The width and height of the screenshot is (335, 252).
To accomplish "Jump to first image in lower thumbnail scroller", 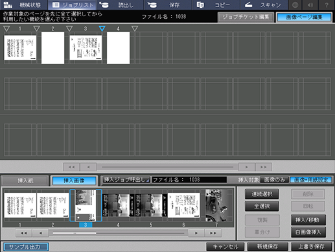I will click(23, 233).
